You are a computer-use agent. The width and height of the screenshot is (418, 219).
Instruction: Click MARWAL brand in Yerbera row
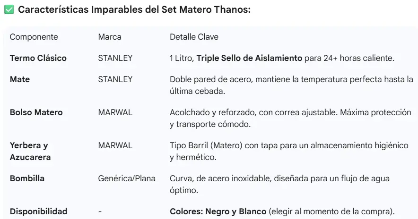[x=115, y=146]
